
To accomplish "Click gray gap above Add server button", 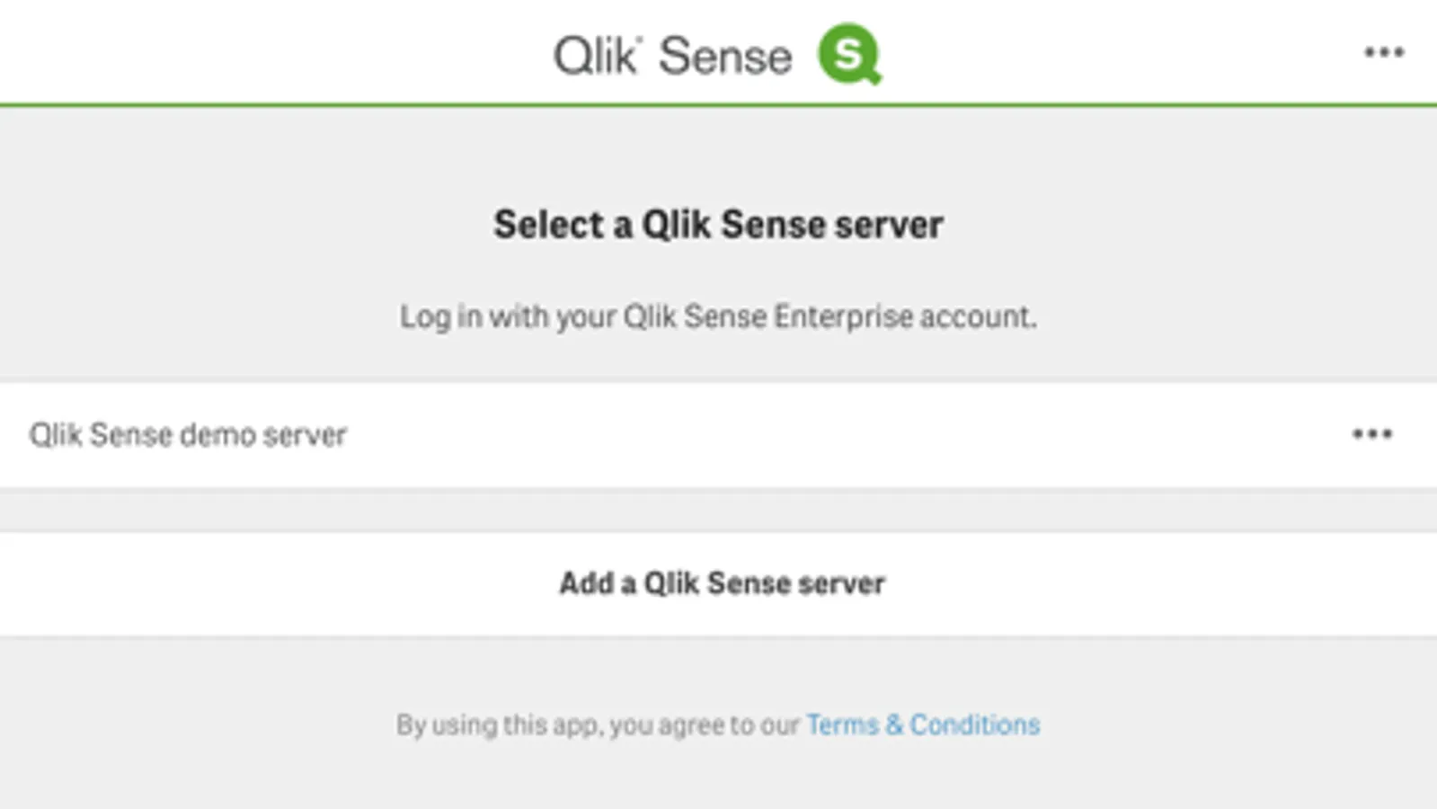I will [x=718, y=511].
